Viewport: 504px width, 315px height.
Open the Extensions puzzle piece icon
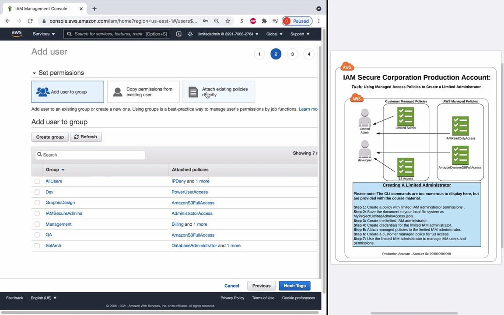(264, 21)
